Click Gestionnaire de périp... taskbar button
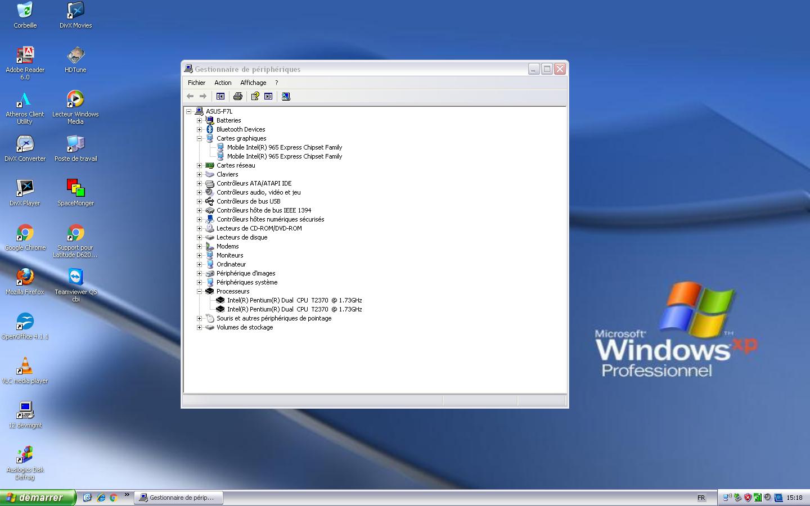Screen dimensions: 810x506 tap(178, 498)
